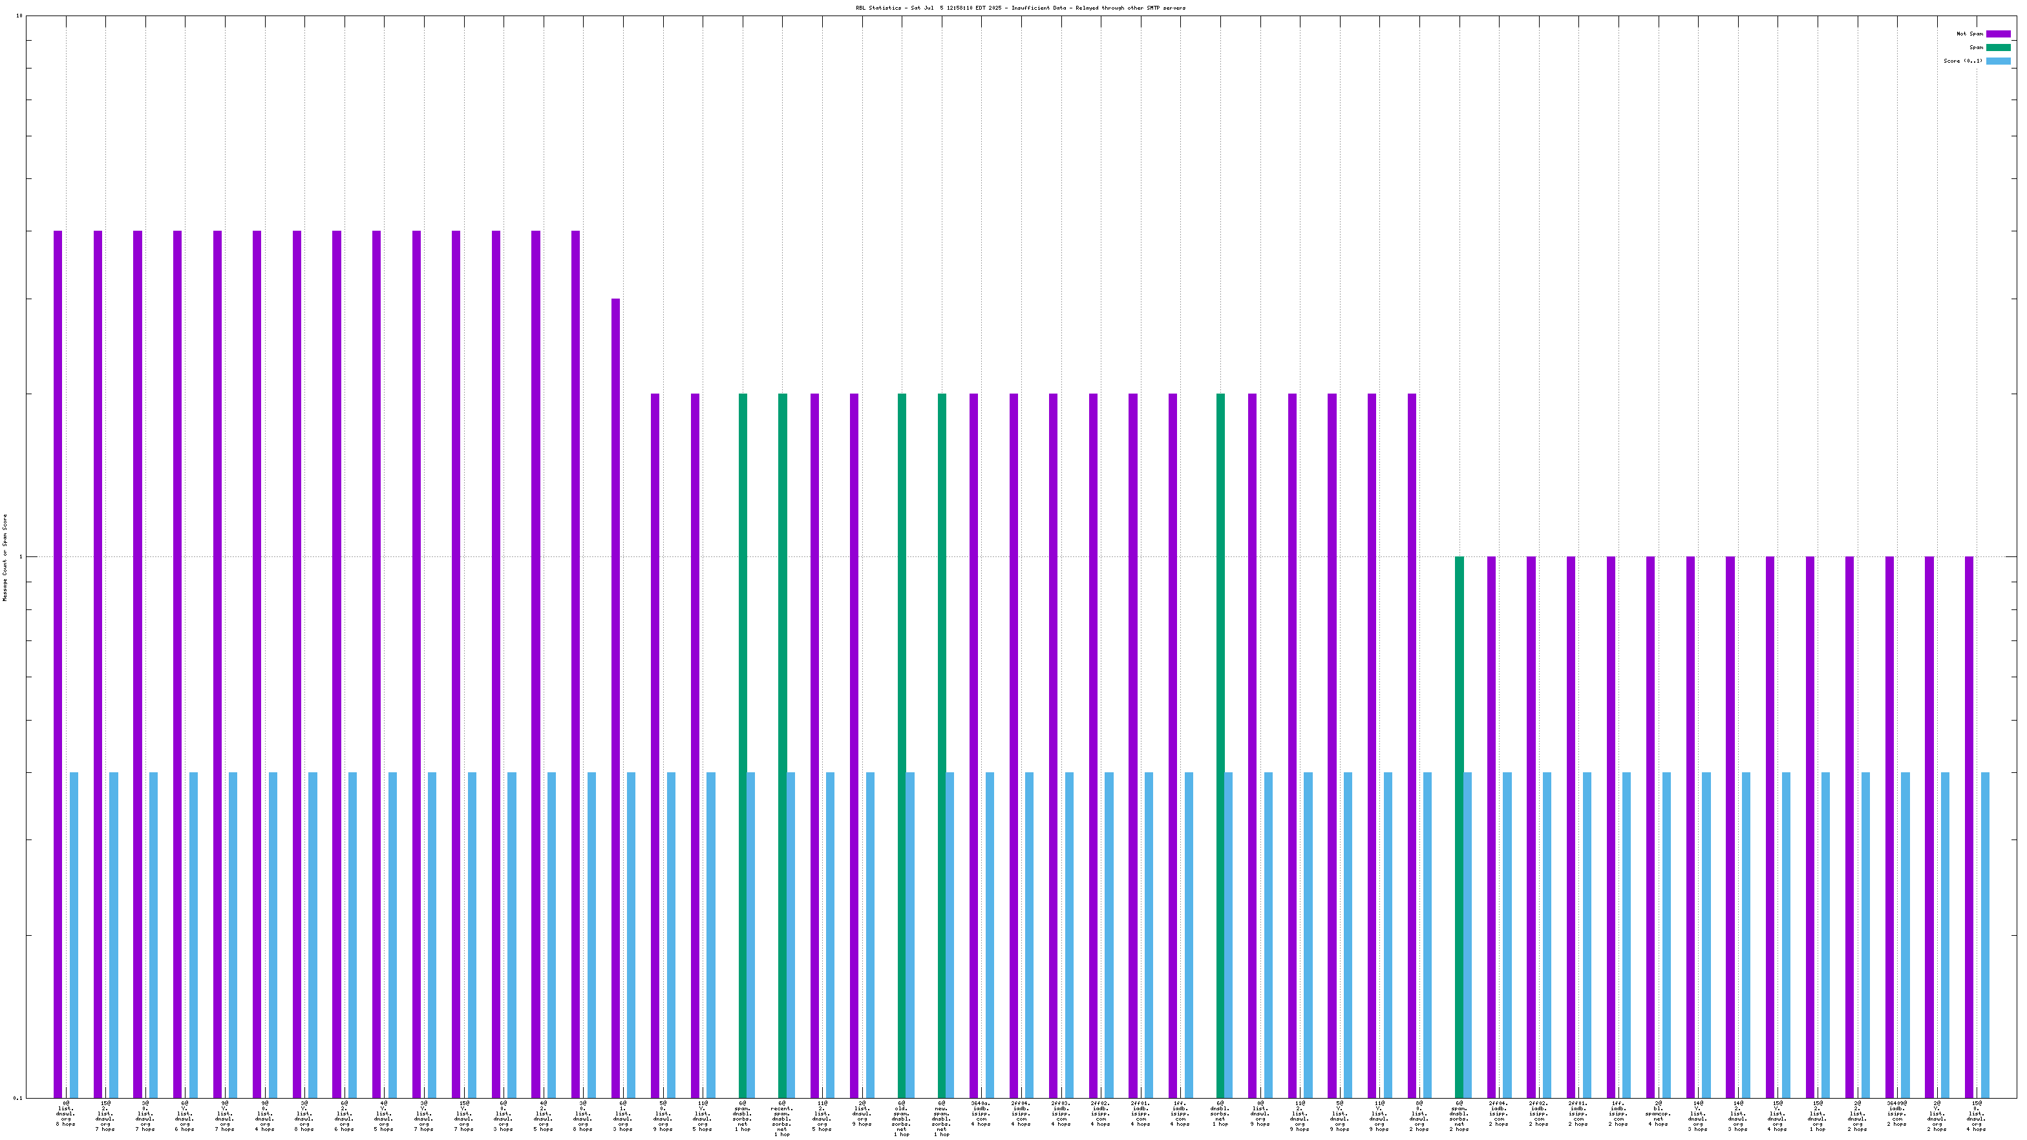Screen dimensions: 2027x1140
Task: Click the 'Not Spam' legend text
Action: pos(1969,34)
